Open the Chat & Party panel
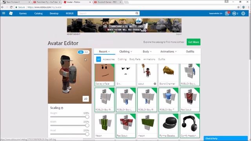 coord(226,138)
